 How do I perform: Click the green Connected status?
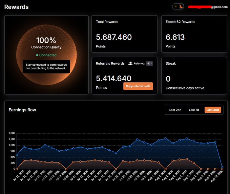click(x=46, y=55)
